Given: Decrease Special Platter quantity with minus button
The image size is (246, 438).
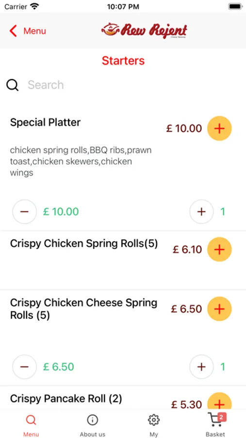Looking at the screenshot, I should pos(25,212).
